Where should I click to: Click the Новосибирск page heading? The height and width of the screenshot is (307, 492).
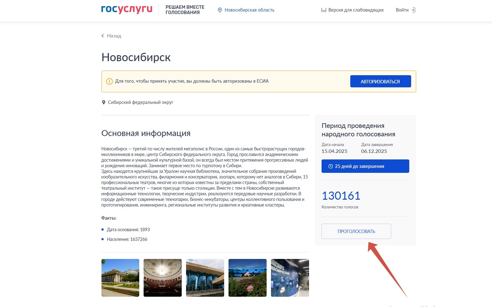(x=136, y=57)
